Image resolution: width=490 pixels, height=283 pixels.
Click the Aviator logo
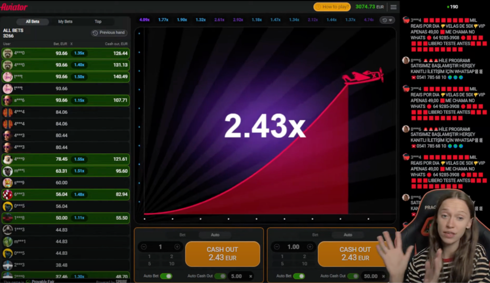coord(14,7)
